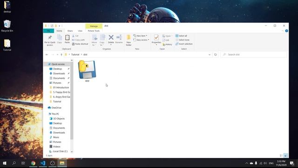The width and height of the screenshot is (298, 168).
Task: Open 01 Introduction folder in sidebar
Action: pyautogui.click(x=61, y=87)
